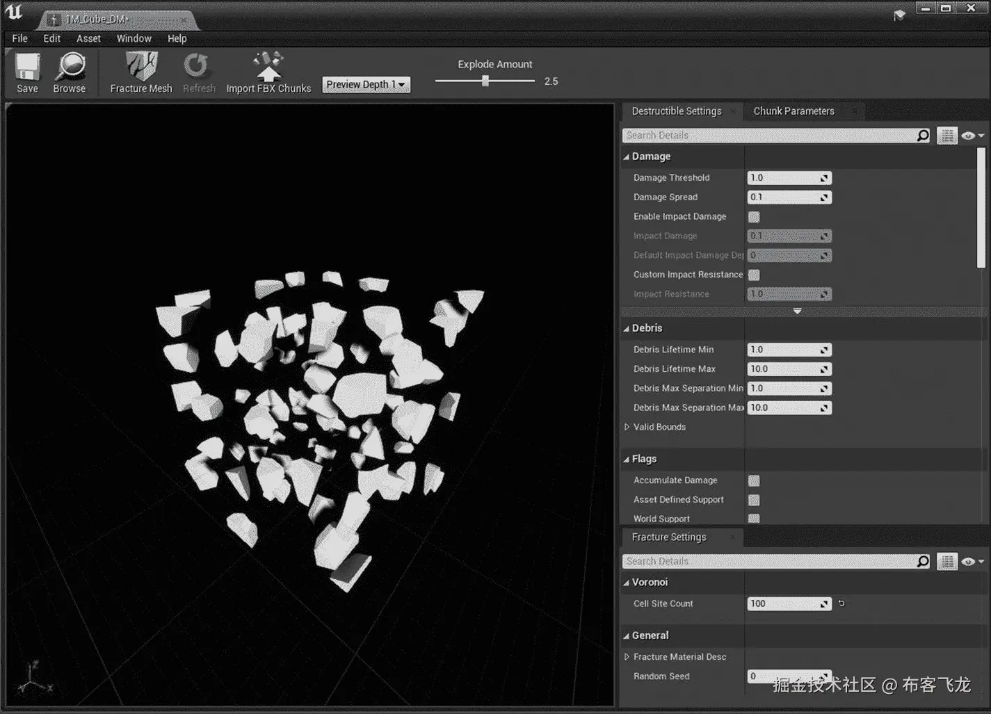Click the Refresh toolbar icon
This screenshot has height=714, width=991.
[197, 67]
